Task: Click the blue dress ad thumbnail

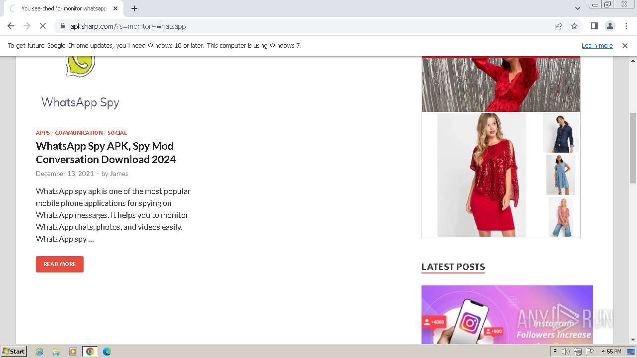Action: pos(560,175)
